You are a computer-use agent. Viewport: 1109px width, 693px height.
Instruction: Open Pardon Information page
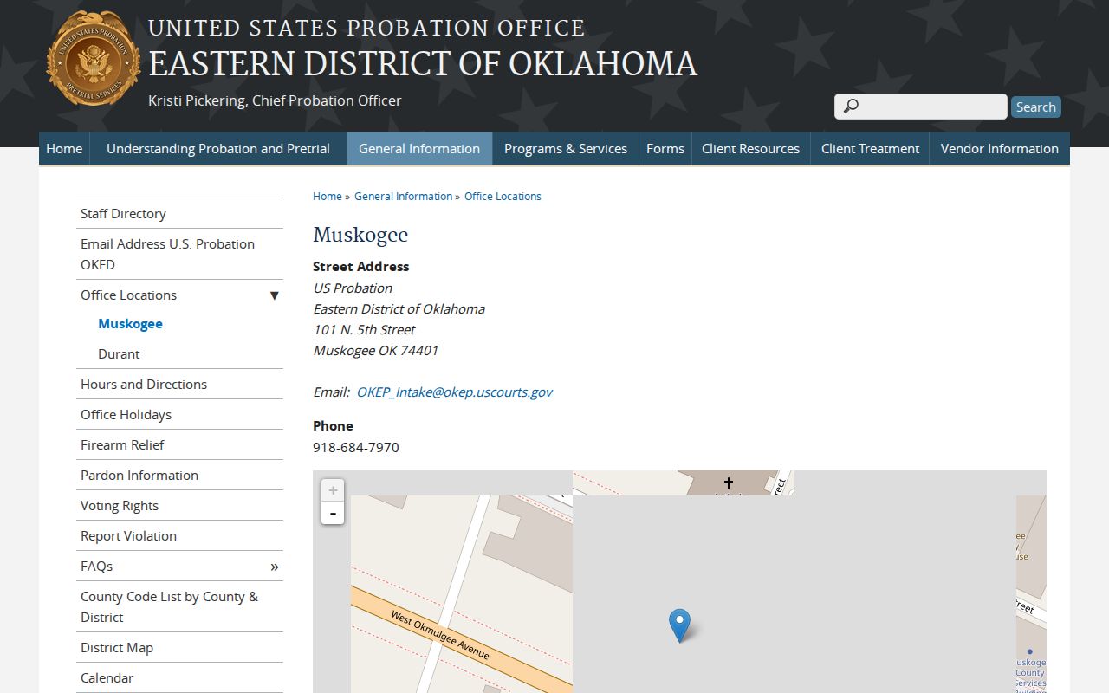(179, 475)
